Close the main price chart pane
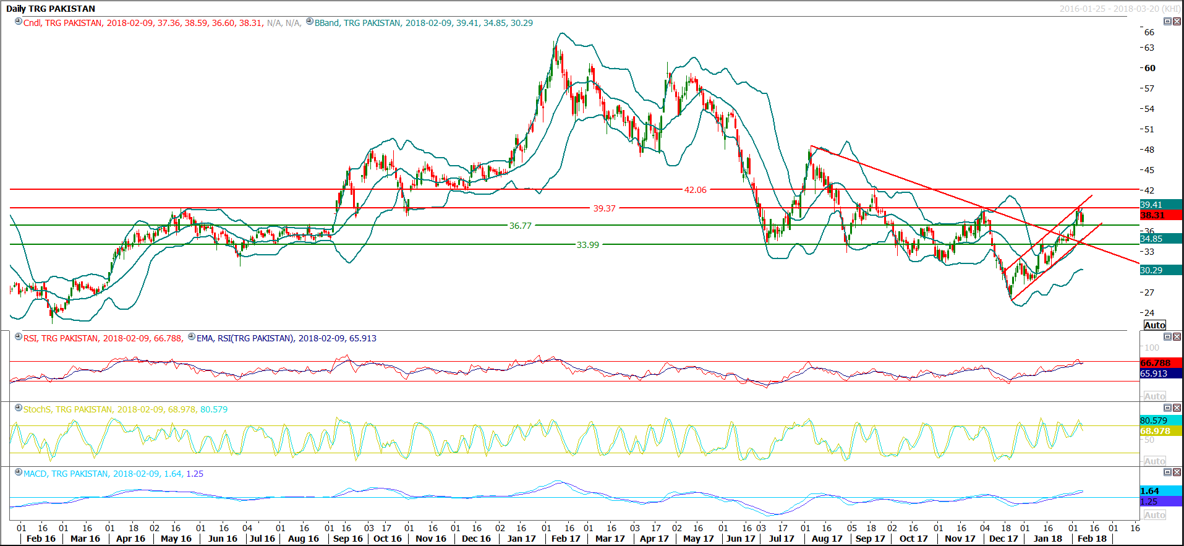 click(x=1177, y=22)
